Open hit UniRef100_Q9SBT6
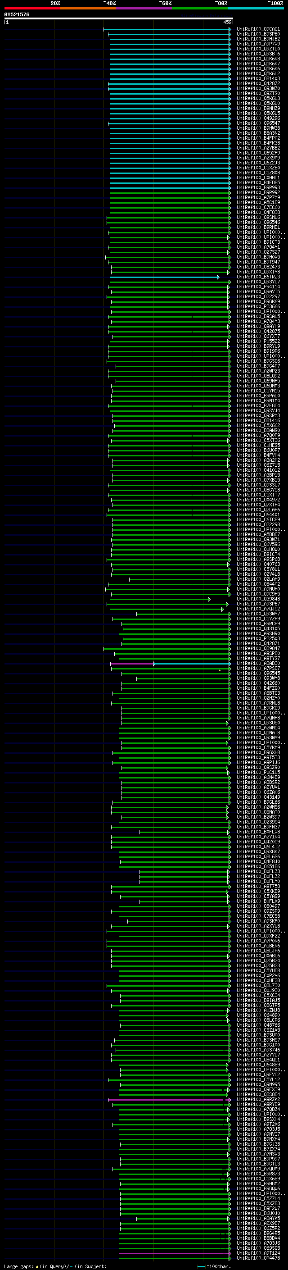288x1270 pixels. click(x=258, y=54)
